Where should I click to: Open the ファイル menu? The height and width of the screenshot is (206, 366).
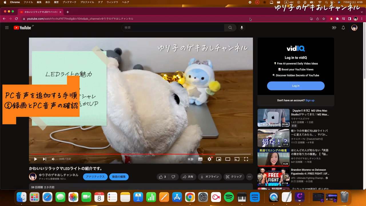coord(28,2)
